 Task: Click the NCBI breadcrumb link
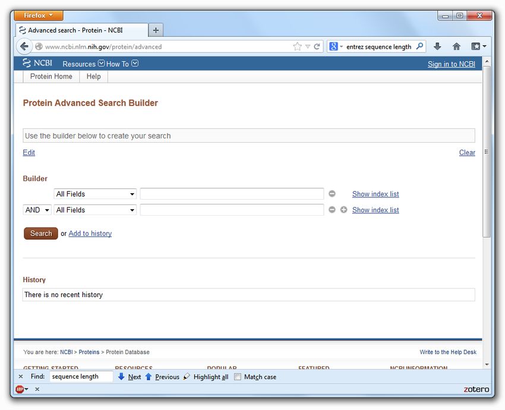[67, 352]
